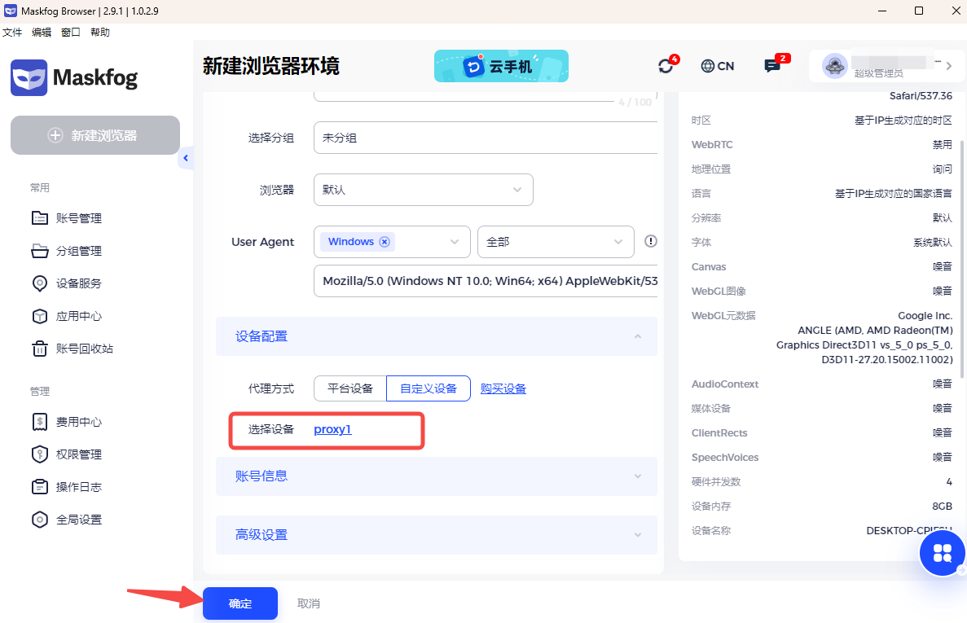Click the Canvas 噪音 value
The image size is (967, 623).
943,267
